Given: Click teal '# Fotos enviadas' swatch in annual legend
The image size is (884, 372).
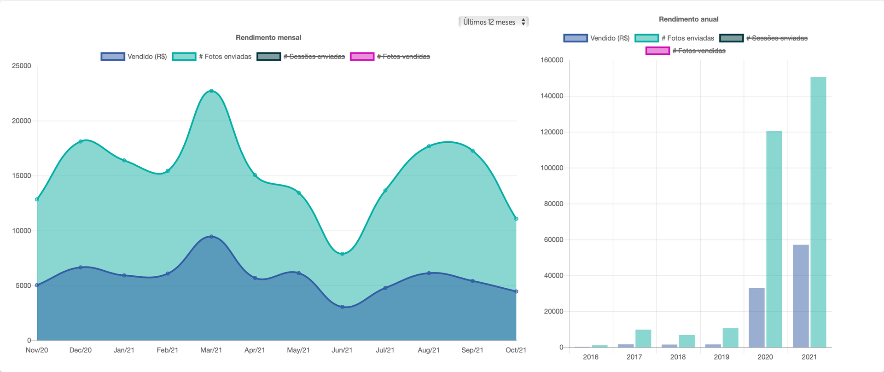Looking at the screenshot, I should [646, 38].
